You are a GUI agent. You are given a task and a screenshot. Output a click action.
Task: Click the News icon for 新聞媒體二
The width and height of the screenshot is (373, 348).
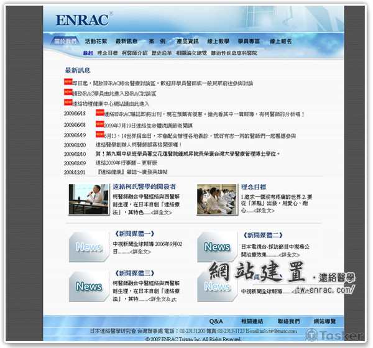tap(217, 247)
